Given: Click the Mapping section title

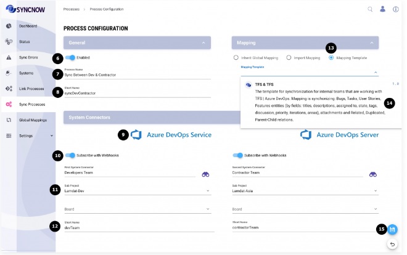Looking at the screenshot, I should click(246, 42).
